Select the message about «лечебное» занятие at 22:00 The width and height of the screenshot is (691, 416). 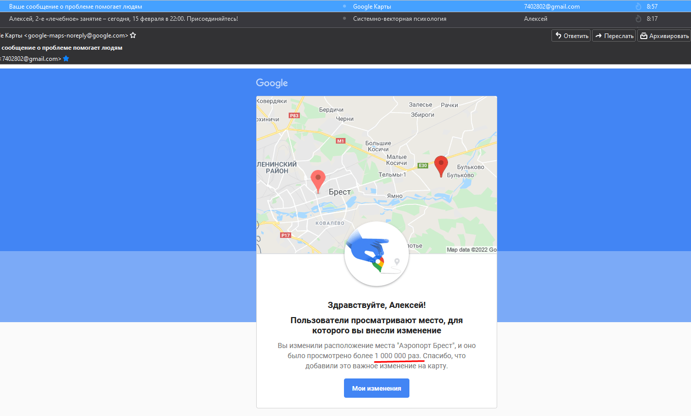(123, 19)
